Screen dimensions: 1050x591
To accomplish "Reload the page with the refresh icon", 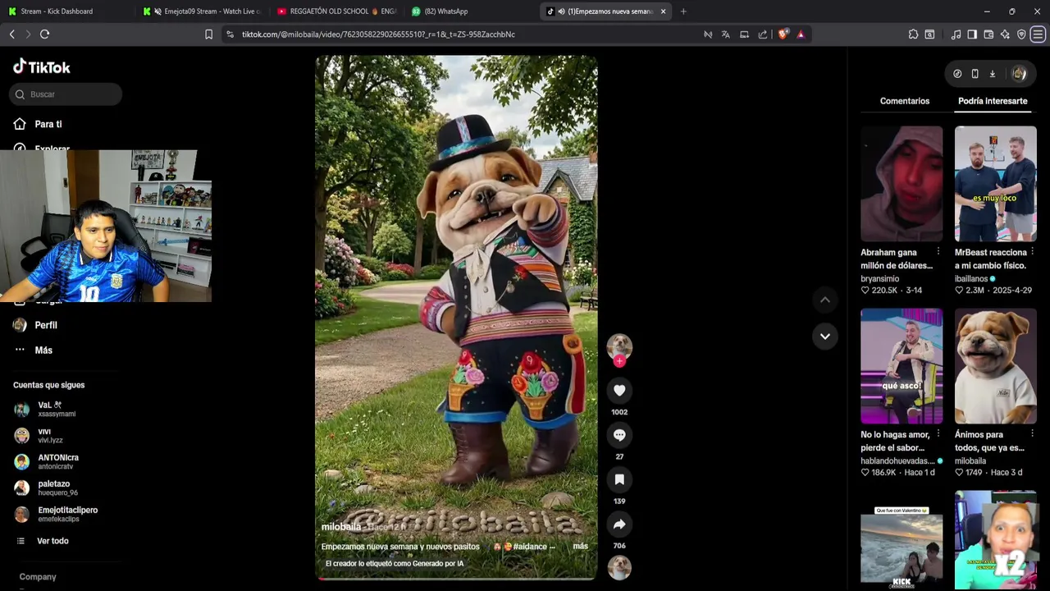I will 44,34.
